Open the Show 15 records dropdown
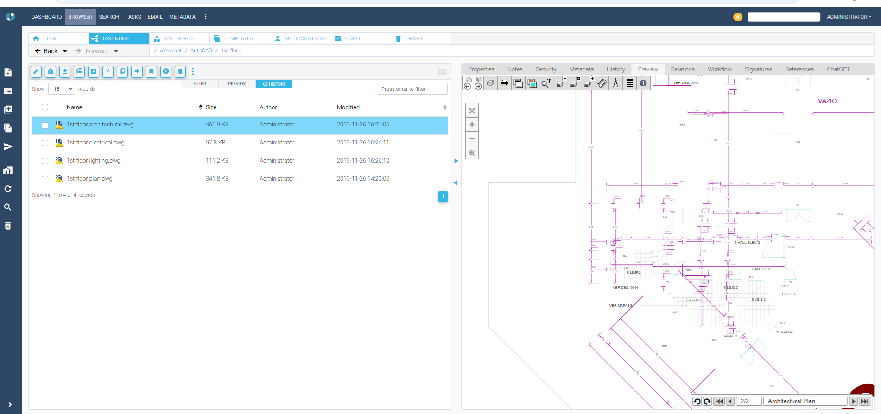Viewport: 881px width, 414px height. point(62,89)
